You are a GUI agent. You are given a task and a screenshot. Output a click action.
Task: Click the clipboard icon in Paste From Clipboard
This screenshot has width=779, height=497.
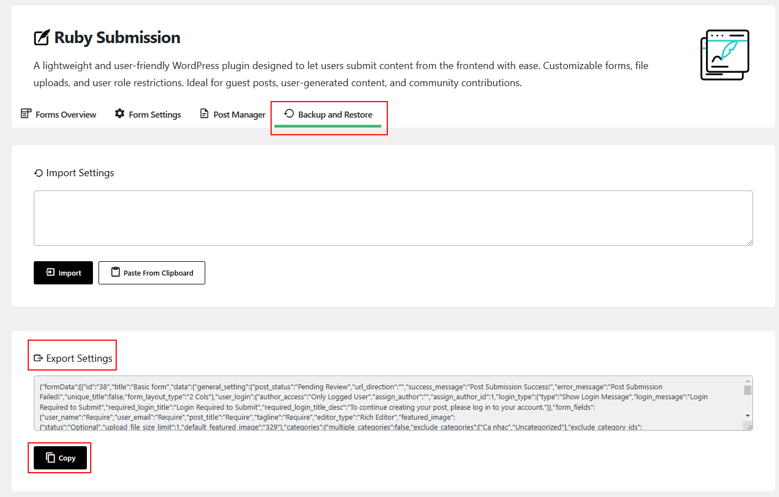[x=115, y=272]
